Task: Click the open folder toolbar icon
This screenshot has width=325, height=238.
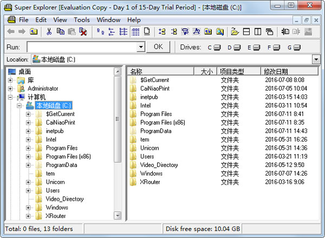Action: 235,32
